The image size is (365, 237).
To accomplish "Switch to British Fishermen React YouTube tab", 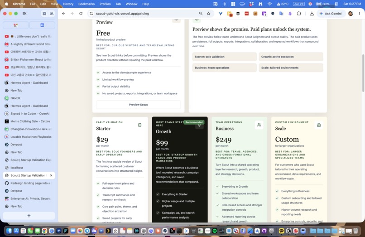I will 29,59.
